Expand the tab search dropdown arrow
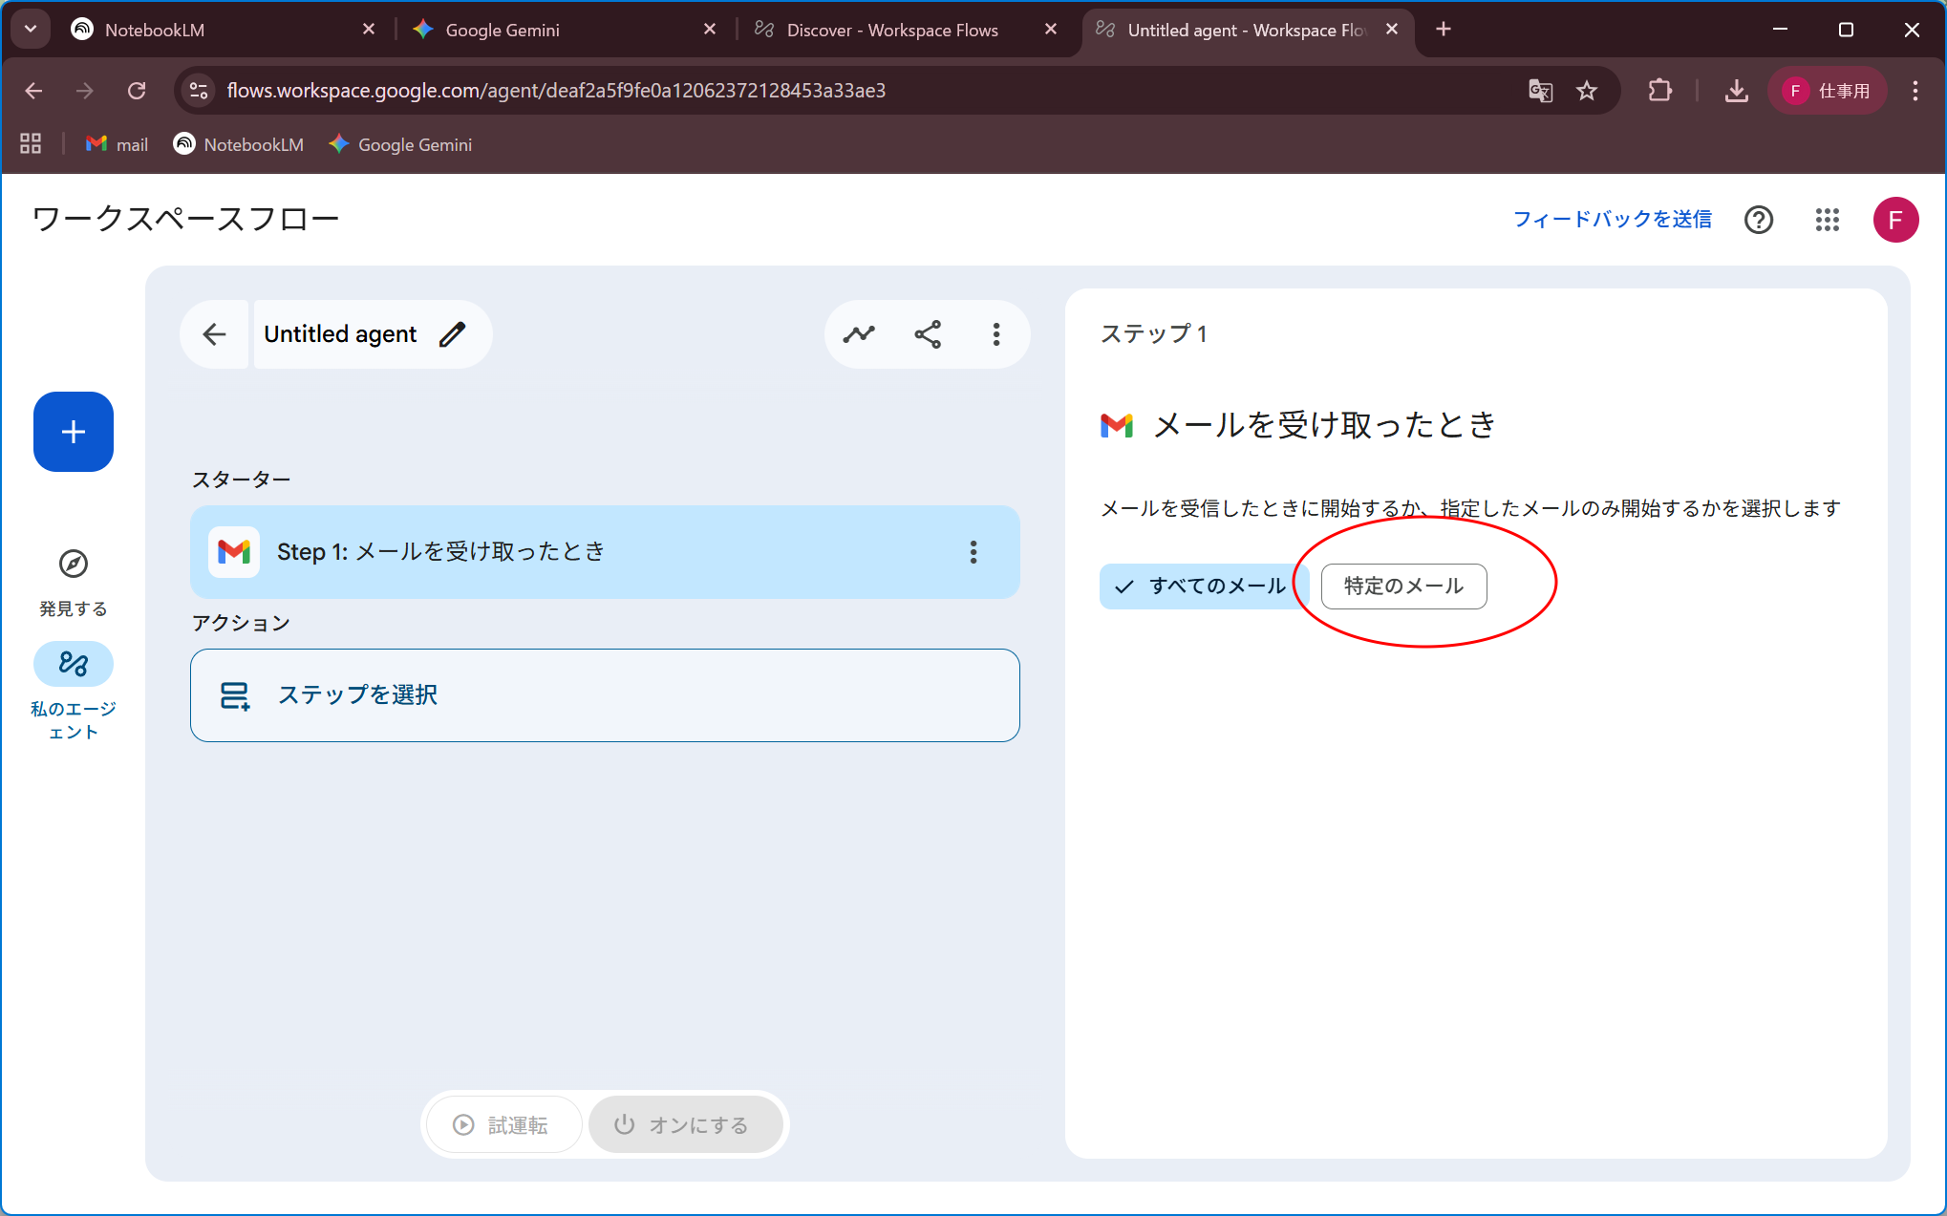The image size is (1947, 1216). pyautogui.click(x=31, y=30)
